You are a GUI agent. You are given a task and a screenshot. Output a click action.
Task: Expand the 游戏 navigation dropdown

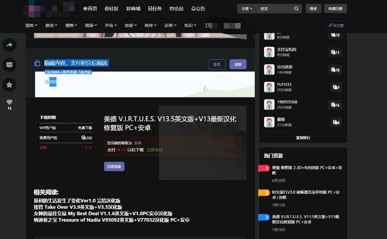(51, 25)
